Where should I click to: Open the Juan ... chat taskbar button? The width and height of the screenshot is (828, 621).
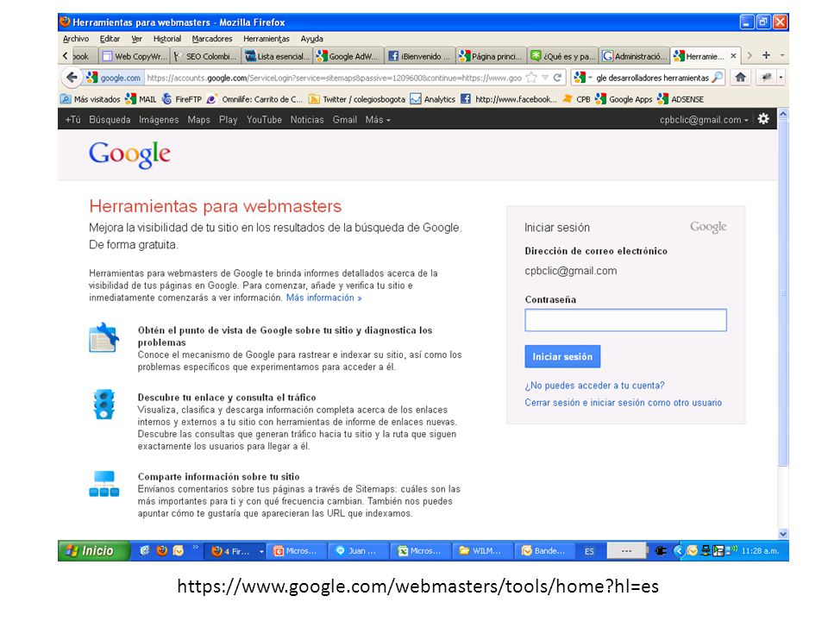click(x=359, y=551)
